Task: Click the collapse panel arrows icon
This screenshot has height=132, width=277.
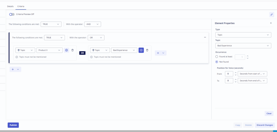Action: (x=271, y=14)
